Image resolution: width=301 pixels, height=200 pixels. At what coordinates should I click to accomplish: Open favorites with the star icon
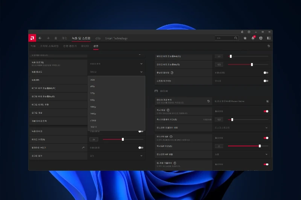[x=245, y=38]
